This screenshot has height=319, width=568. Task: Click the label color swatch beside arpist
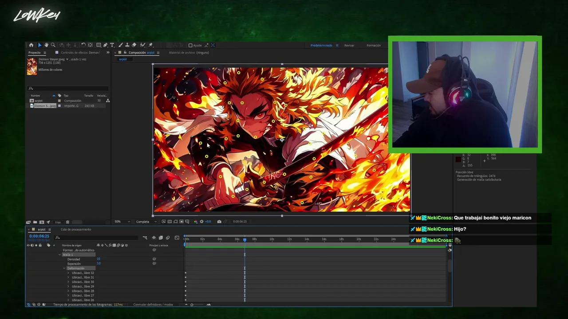pos(59,101)
